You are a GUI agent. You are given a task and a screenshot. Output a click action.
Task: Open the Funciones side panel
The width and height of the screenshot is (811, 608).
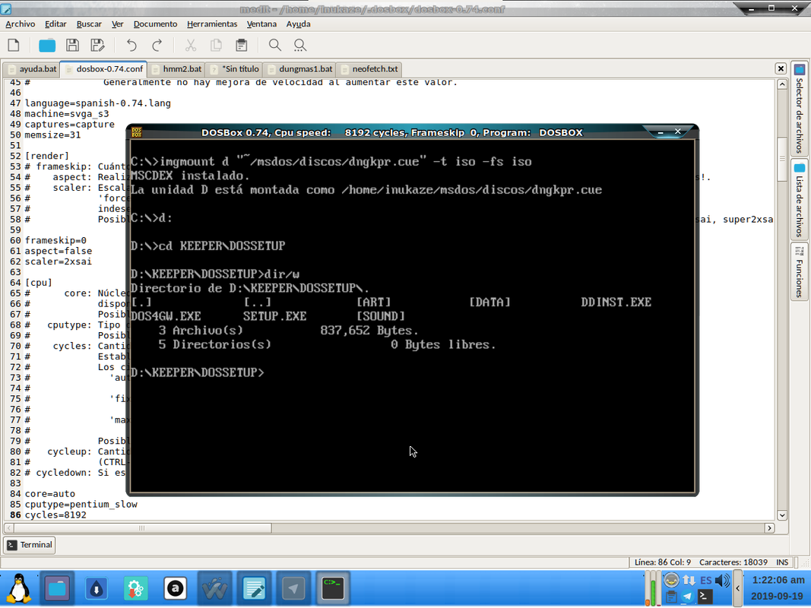(800, 272)
